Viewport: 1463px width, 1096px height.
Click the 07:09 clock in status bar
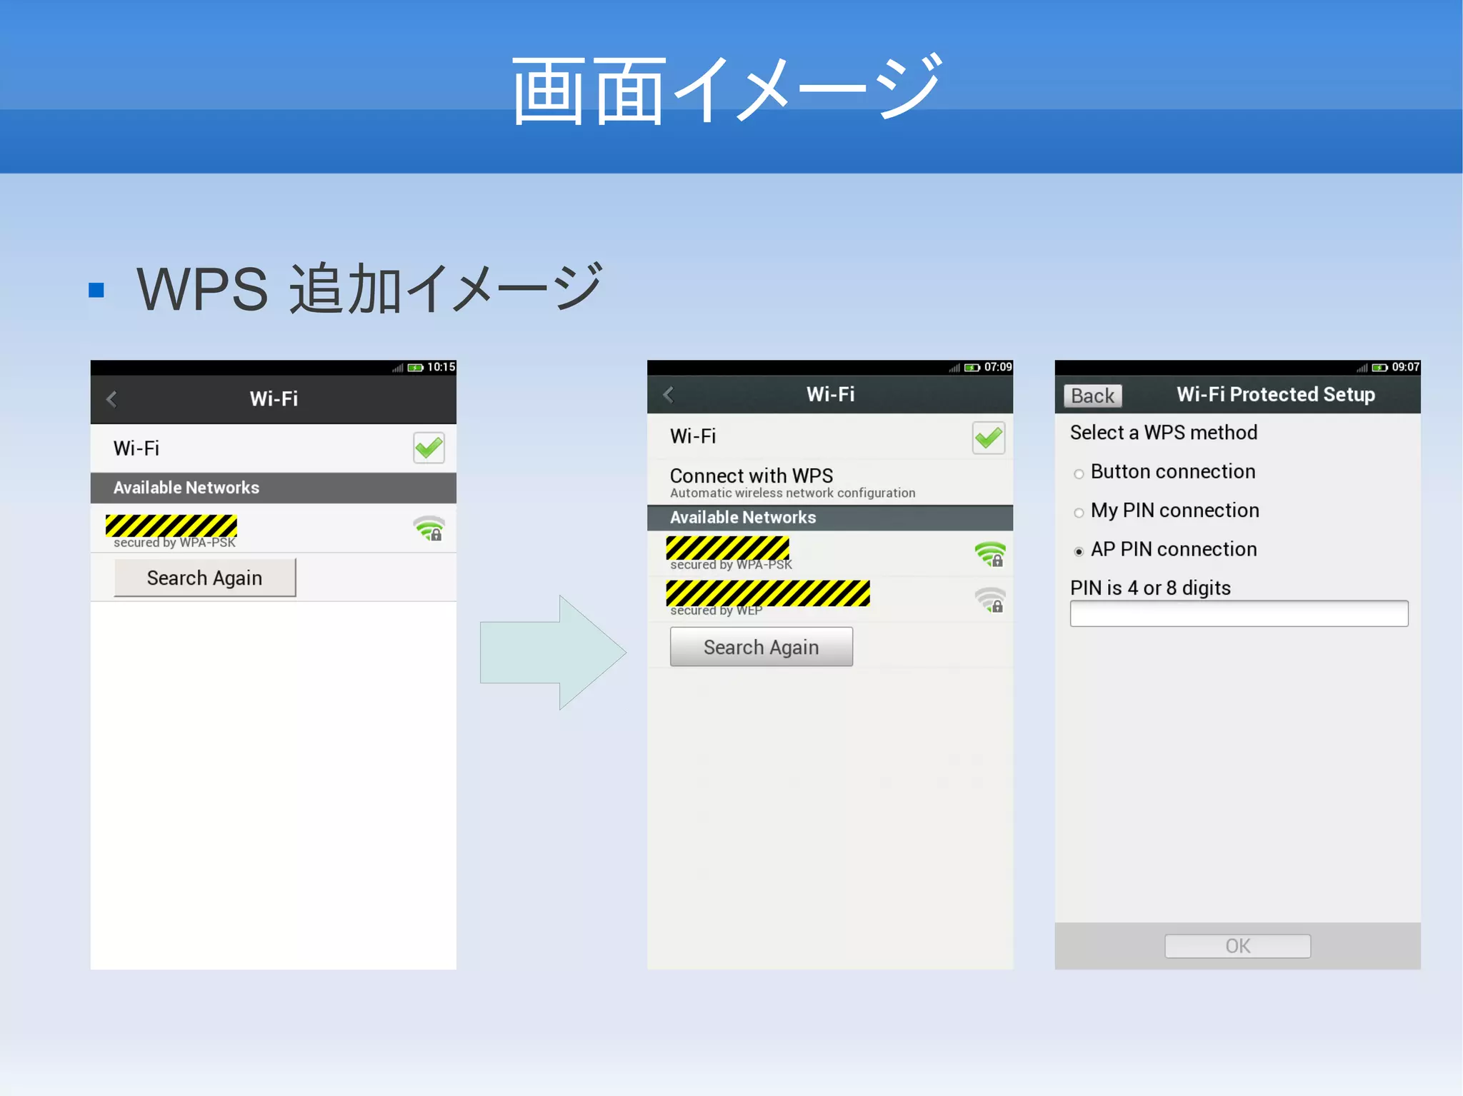(x=998, y=367)
